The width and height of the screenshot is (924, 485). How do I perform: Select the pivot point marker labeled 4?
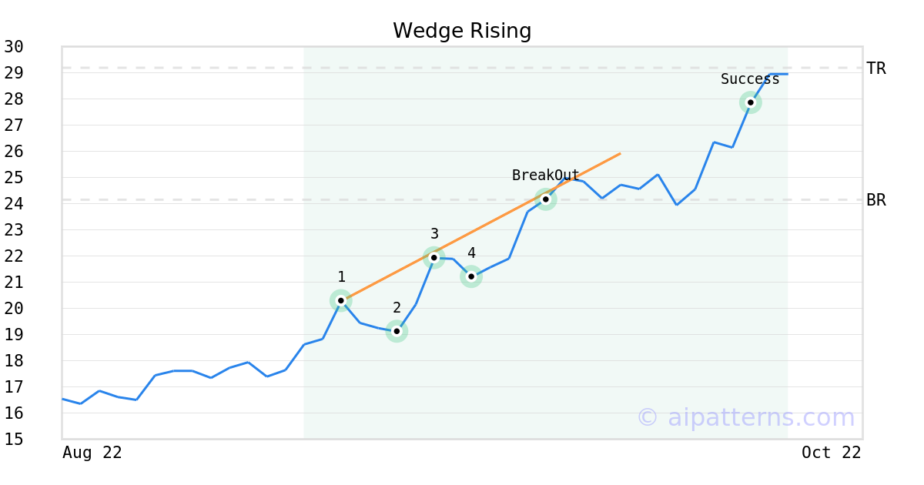tap(471, 276)
